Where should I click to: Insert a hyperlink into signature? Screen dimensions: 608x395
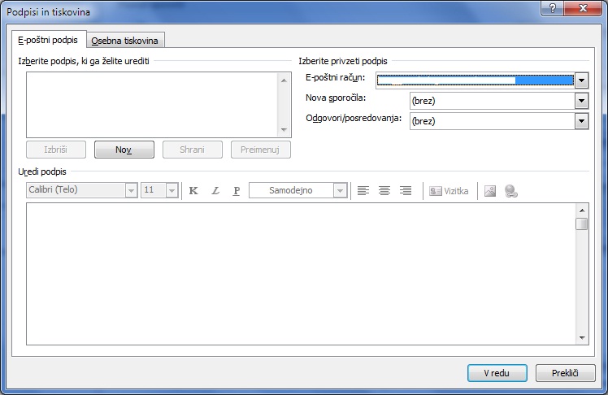pyautogui.click(x=511, y=191)
